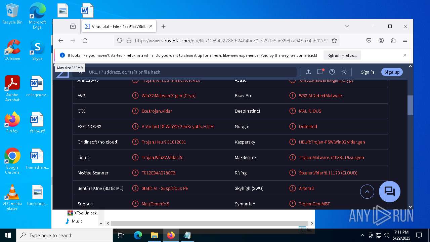
Task: Open the framethese document on the desktop
Action: click(x=37, y=159)
